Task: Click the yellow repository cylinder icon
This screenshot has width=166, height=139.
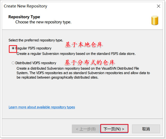Action: pos(155,20)
